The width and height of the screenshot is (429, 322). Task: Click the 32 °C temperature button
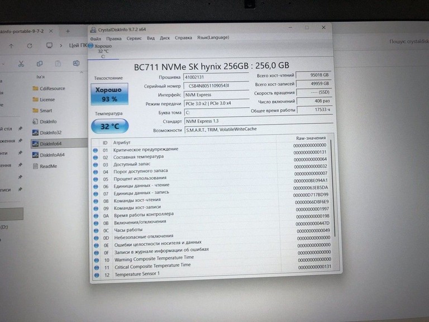click(109, 126)
